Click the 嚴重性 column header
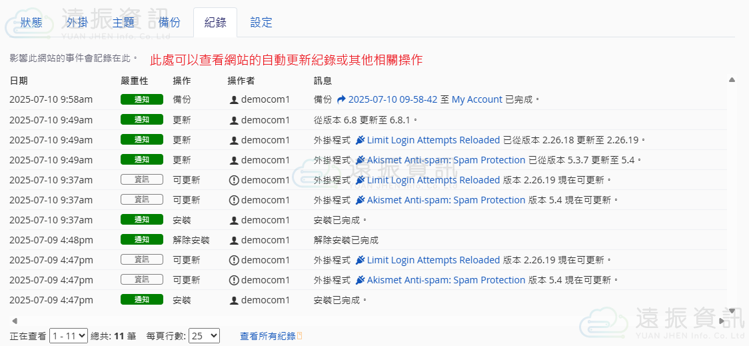Viewport: 749px width, 346px height. click(134, 81)
